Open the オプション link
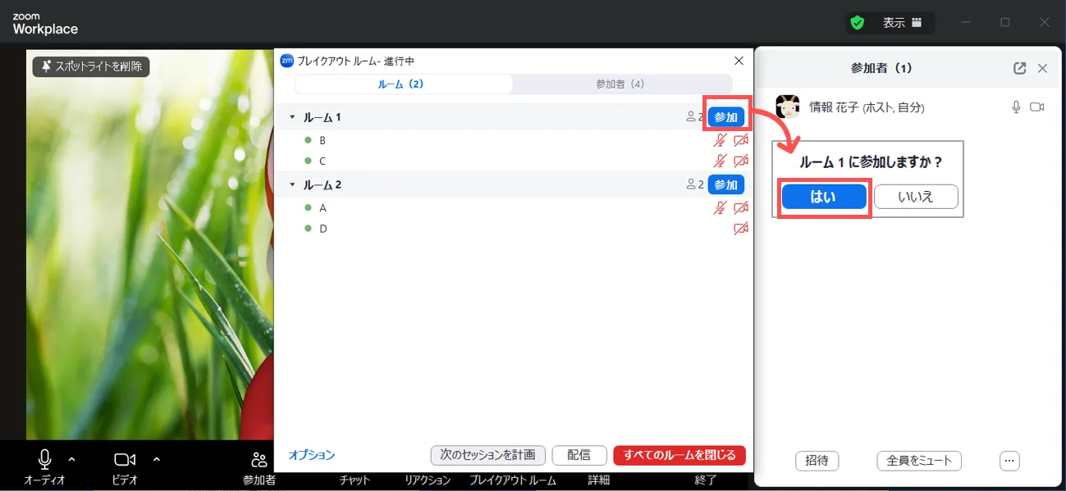The image size is (1066, 491). (x=312, y=455)
